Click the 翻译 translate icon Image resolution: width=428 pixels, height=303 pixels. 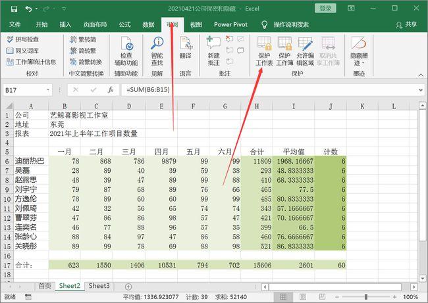[185, 48]
